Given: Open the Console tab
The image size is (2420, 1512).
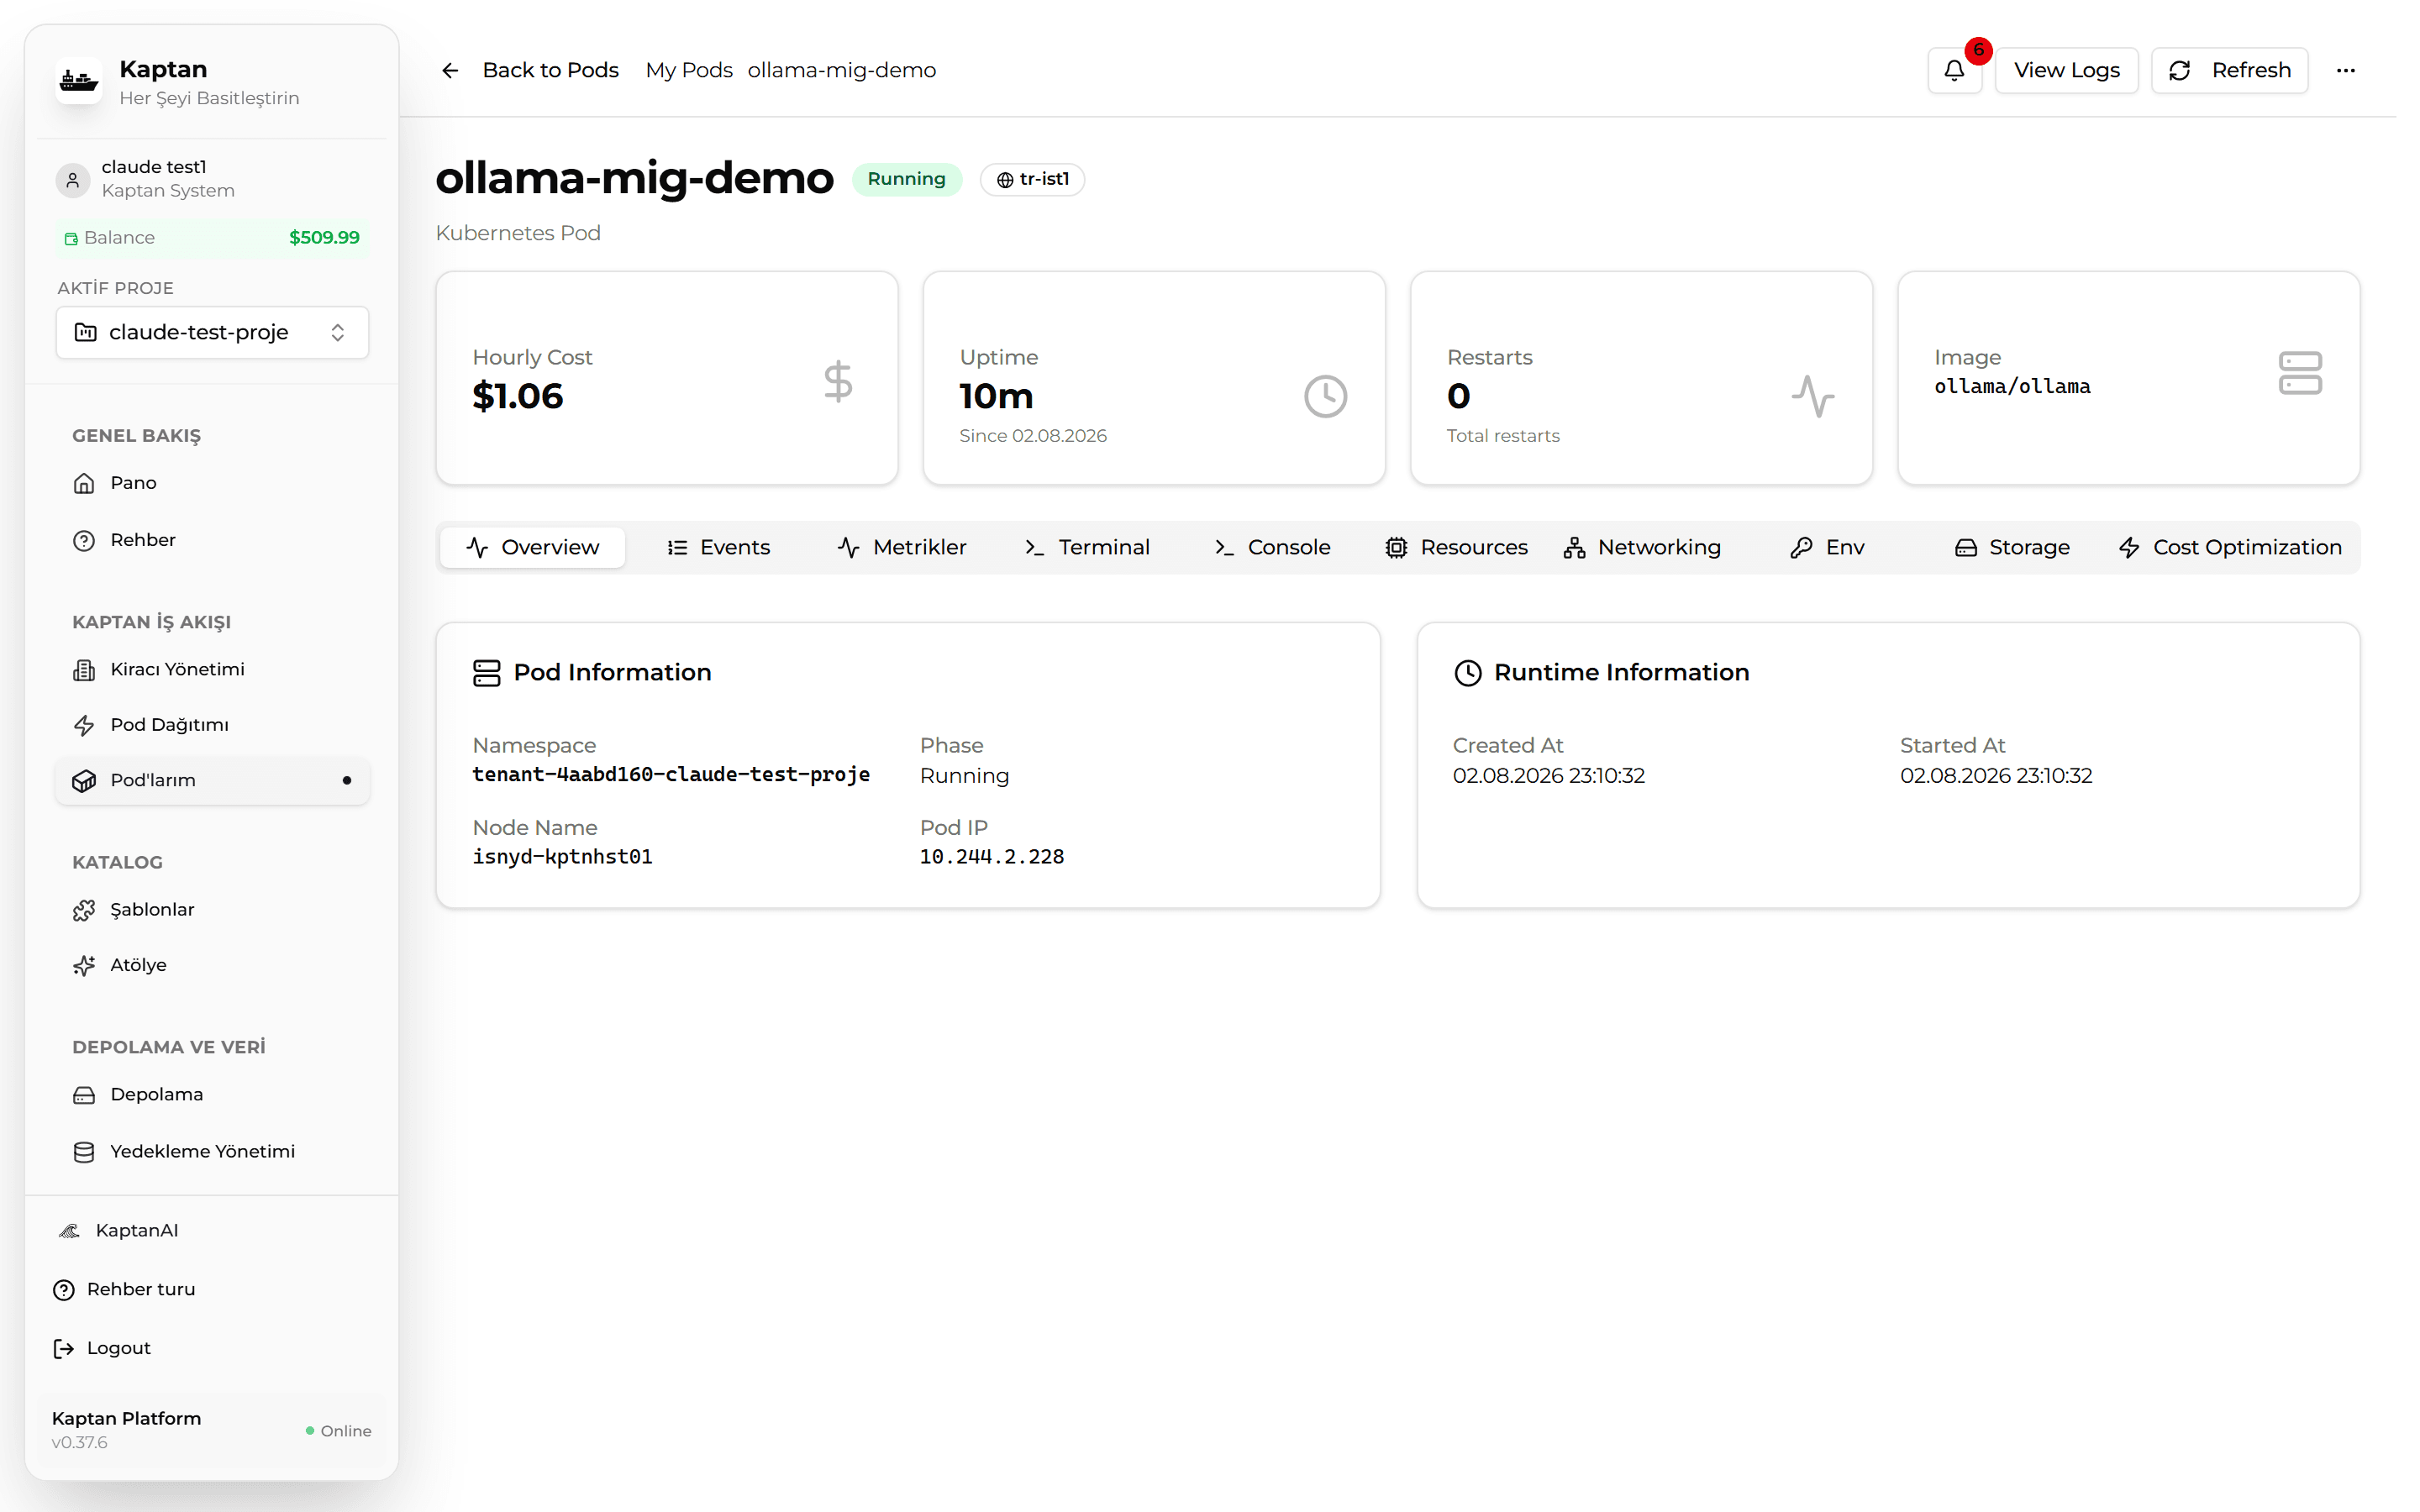Looking at the screenshot, I should 1272,547.
